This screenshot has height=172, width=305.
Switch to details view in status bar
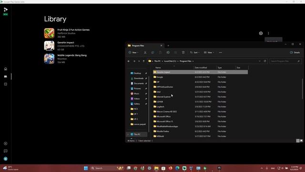298,140
